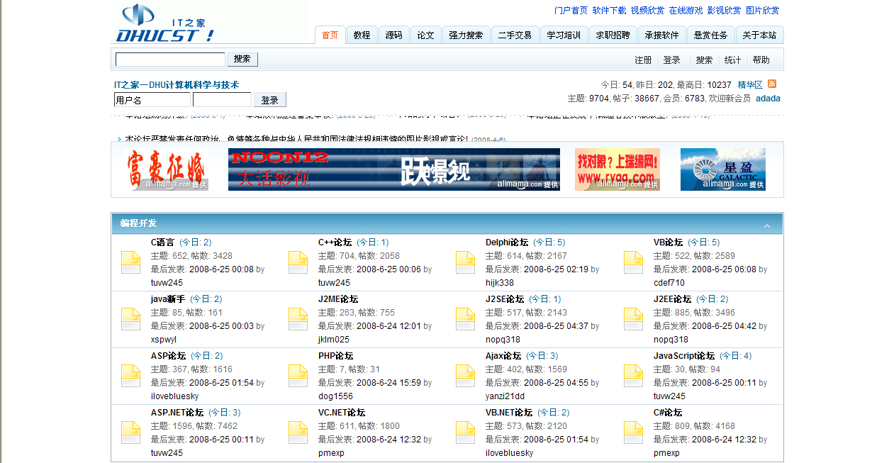Image resolution: width=872 pixels, height=463 pixels.
Task: Click the Ajax论坛 board icon
Action: point(465,375)
